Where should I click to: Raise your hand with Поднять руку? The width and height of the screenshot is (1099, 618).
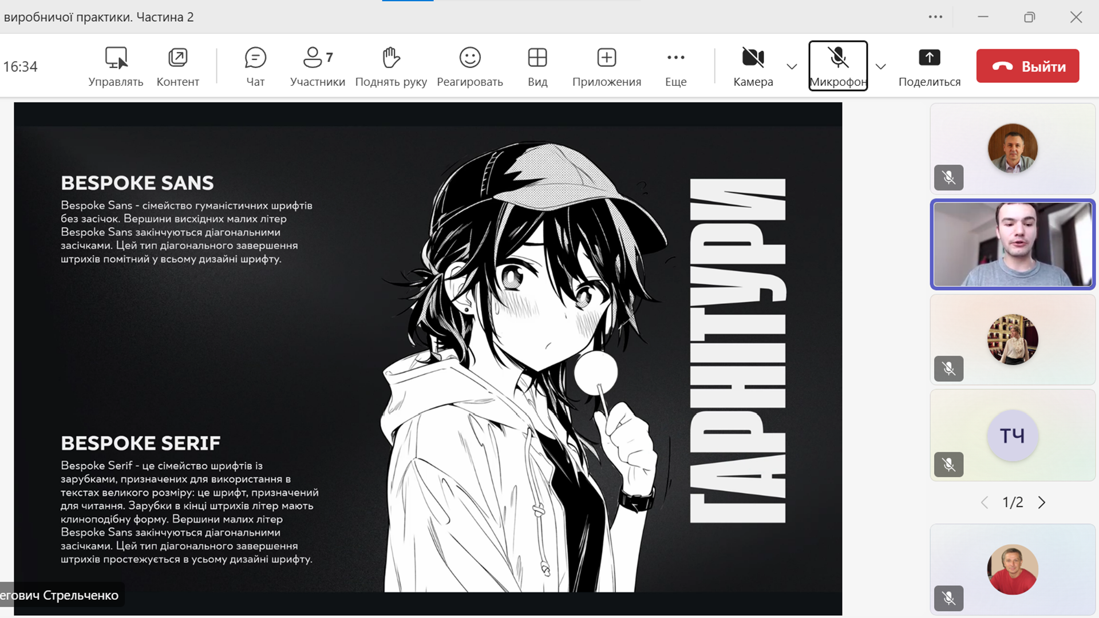pos(391,66)
